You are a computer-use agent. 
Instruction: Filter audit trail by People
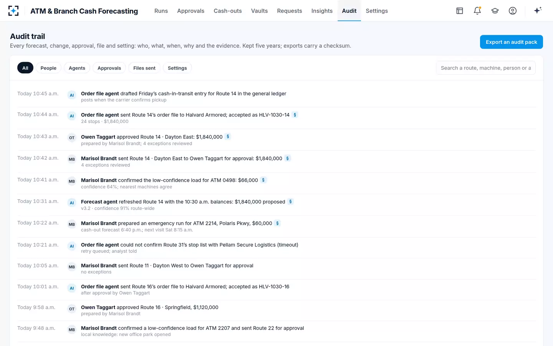[x=48, y=68]
